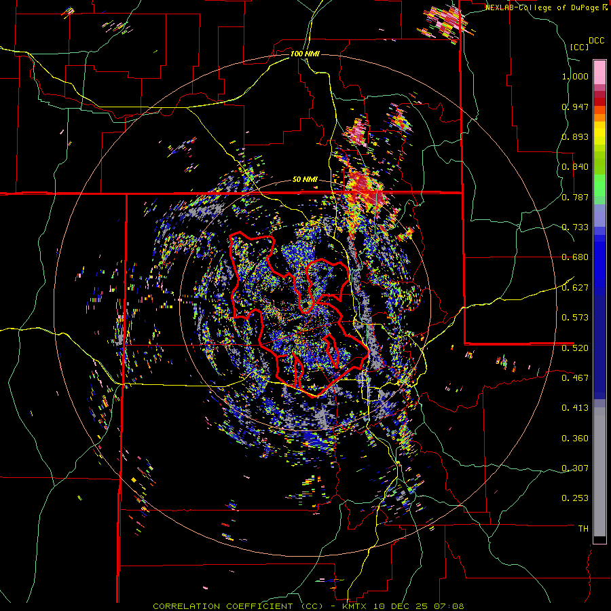Select the 0.360 scale value
The width and height of the screenshot is (611, 611).
(x=575, y=439)
